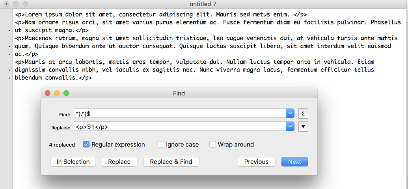Click the gray minimize button of untitled 7
This screenshot has width=408, height=189.
[16, 4]
